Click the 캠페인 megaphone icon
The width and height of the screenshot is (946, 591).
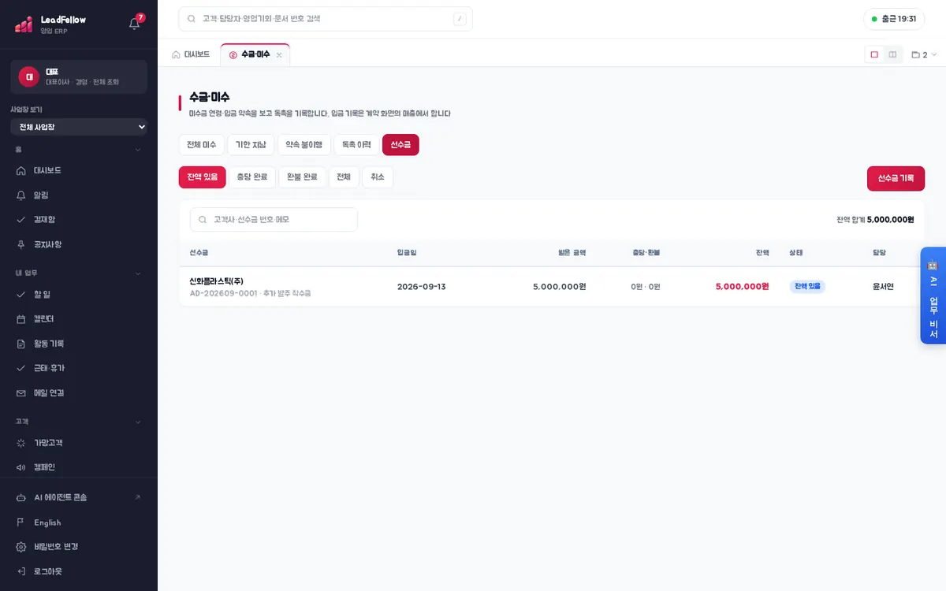[21, 467]
